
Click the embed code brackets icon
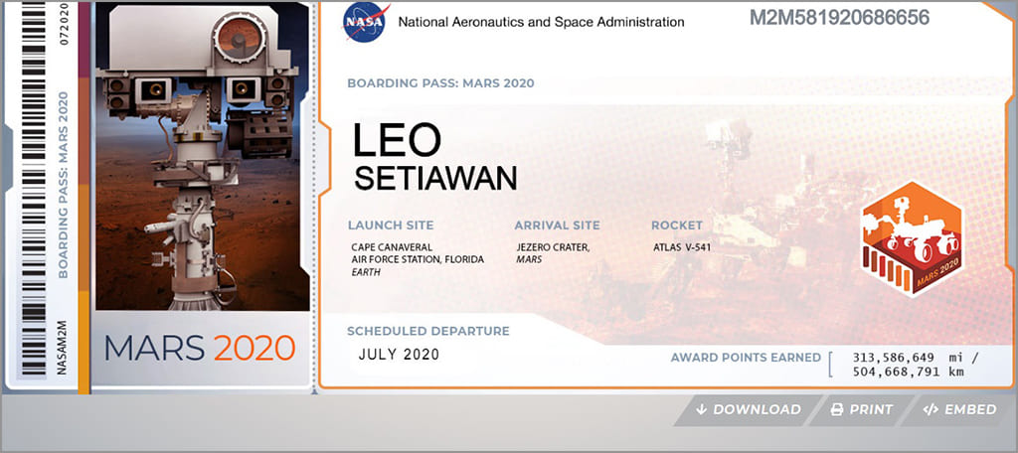pos(931,409)
